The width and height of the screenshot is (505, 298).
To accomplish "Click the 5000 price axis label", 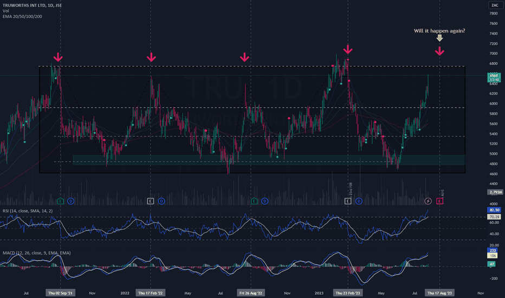I will 494,154.
